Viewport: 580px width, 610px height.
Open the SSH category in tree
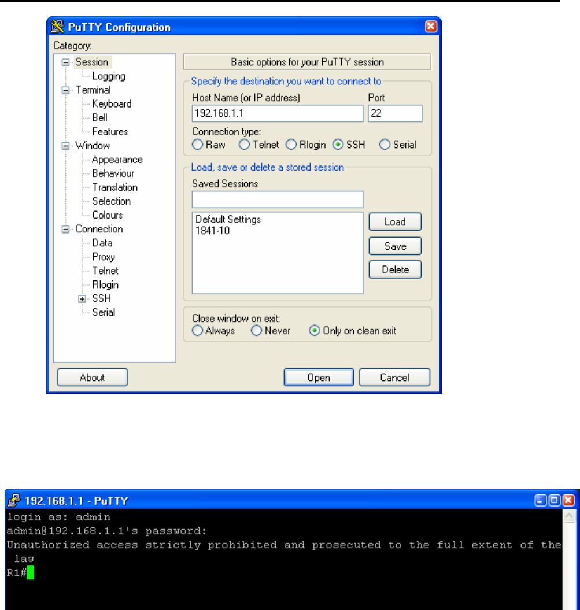(102, 299)
